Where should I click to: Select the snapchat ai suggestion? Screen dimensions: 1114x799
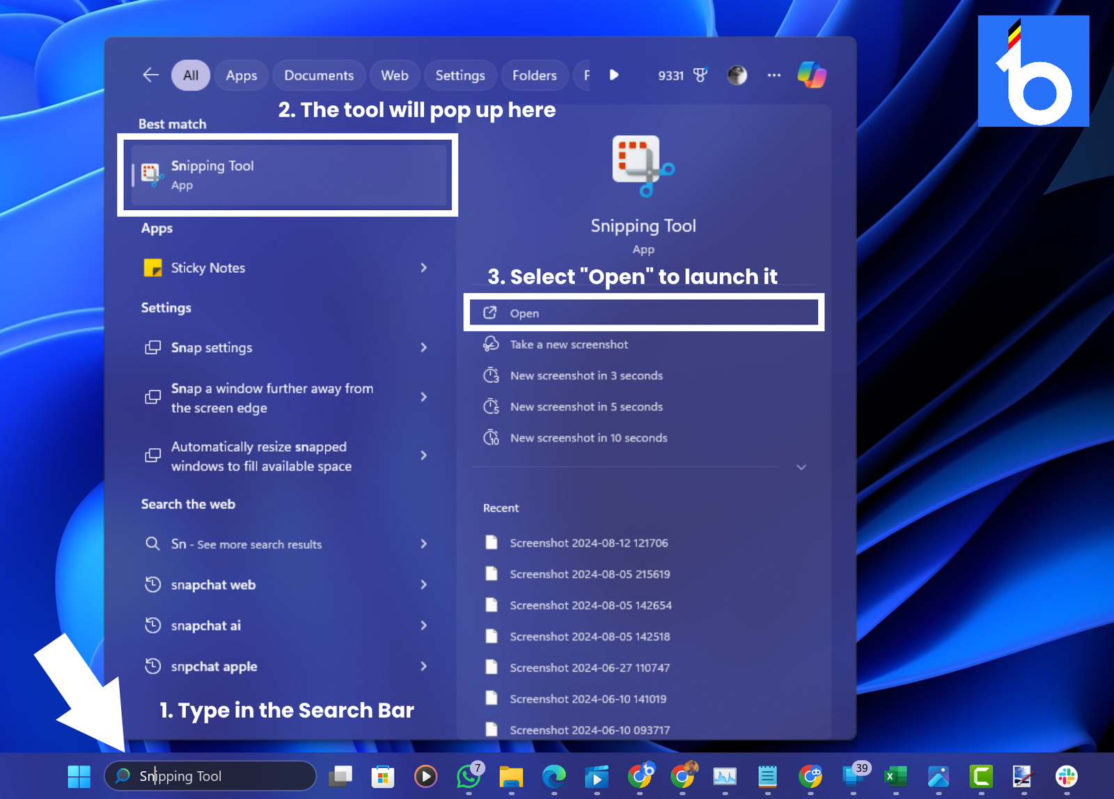206,626
